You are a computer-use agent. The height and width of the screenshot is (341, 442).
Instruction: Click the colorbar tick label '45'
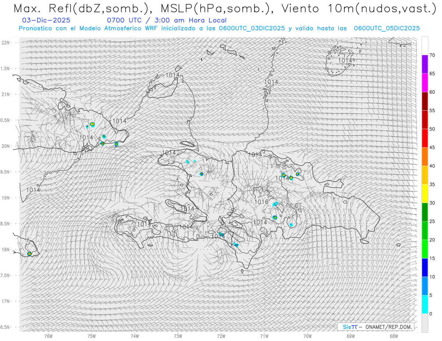432,148
